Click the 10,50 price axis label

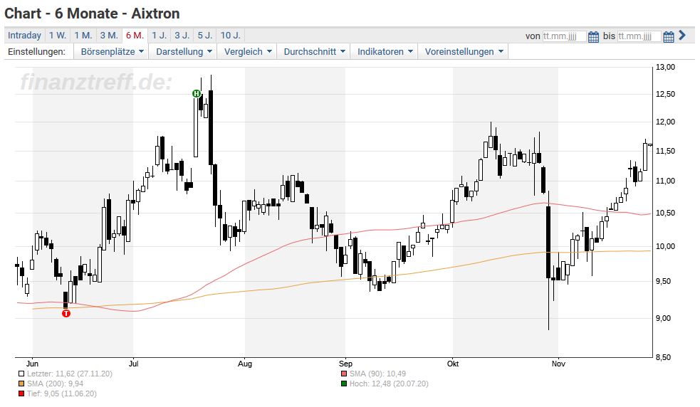(665, 213)
